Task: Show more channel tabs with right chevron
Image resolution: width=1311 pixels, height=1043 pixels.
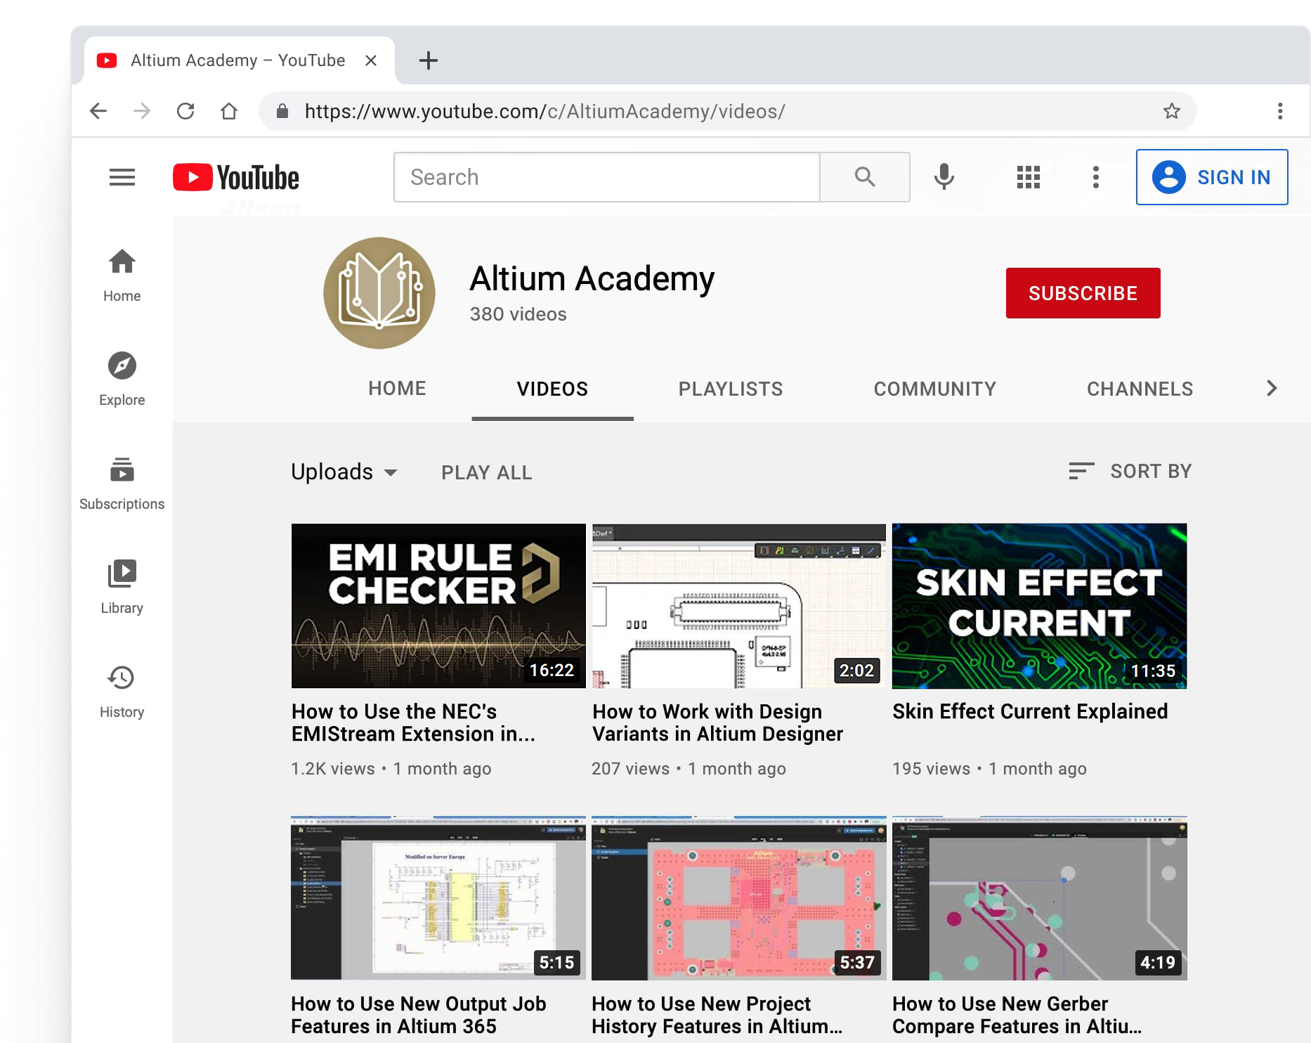Action: pos(1272,388)
